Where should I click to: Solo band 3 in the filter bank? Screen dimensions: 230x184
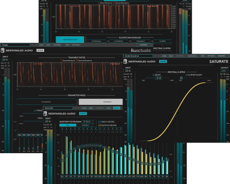[70, 129]
